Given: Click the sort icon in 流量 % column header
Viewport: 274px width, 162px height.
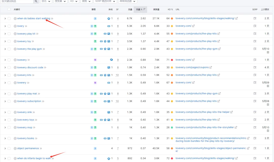Looking at the screenshot, I should (x=144, y=9).
